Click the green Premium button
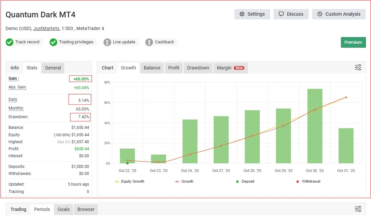Viewport: 371px width, 216px height. pos(353,42)
